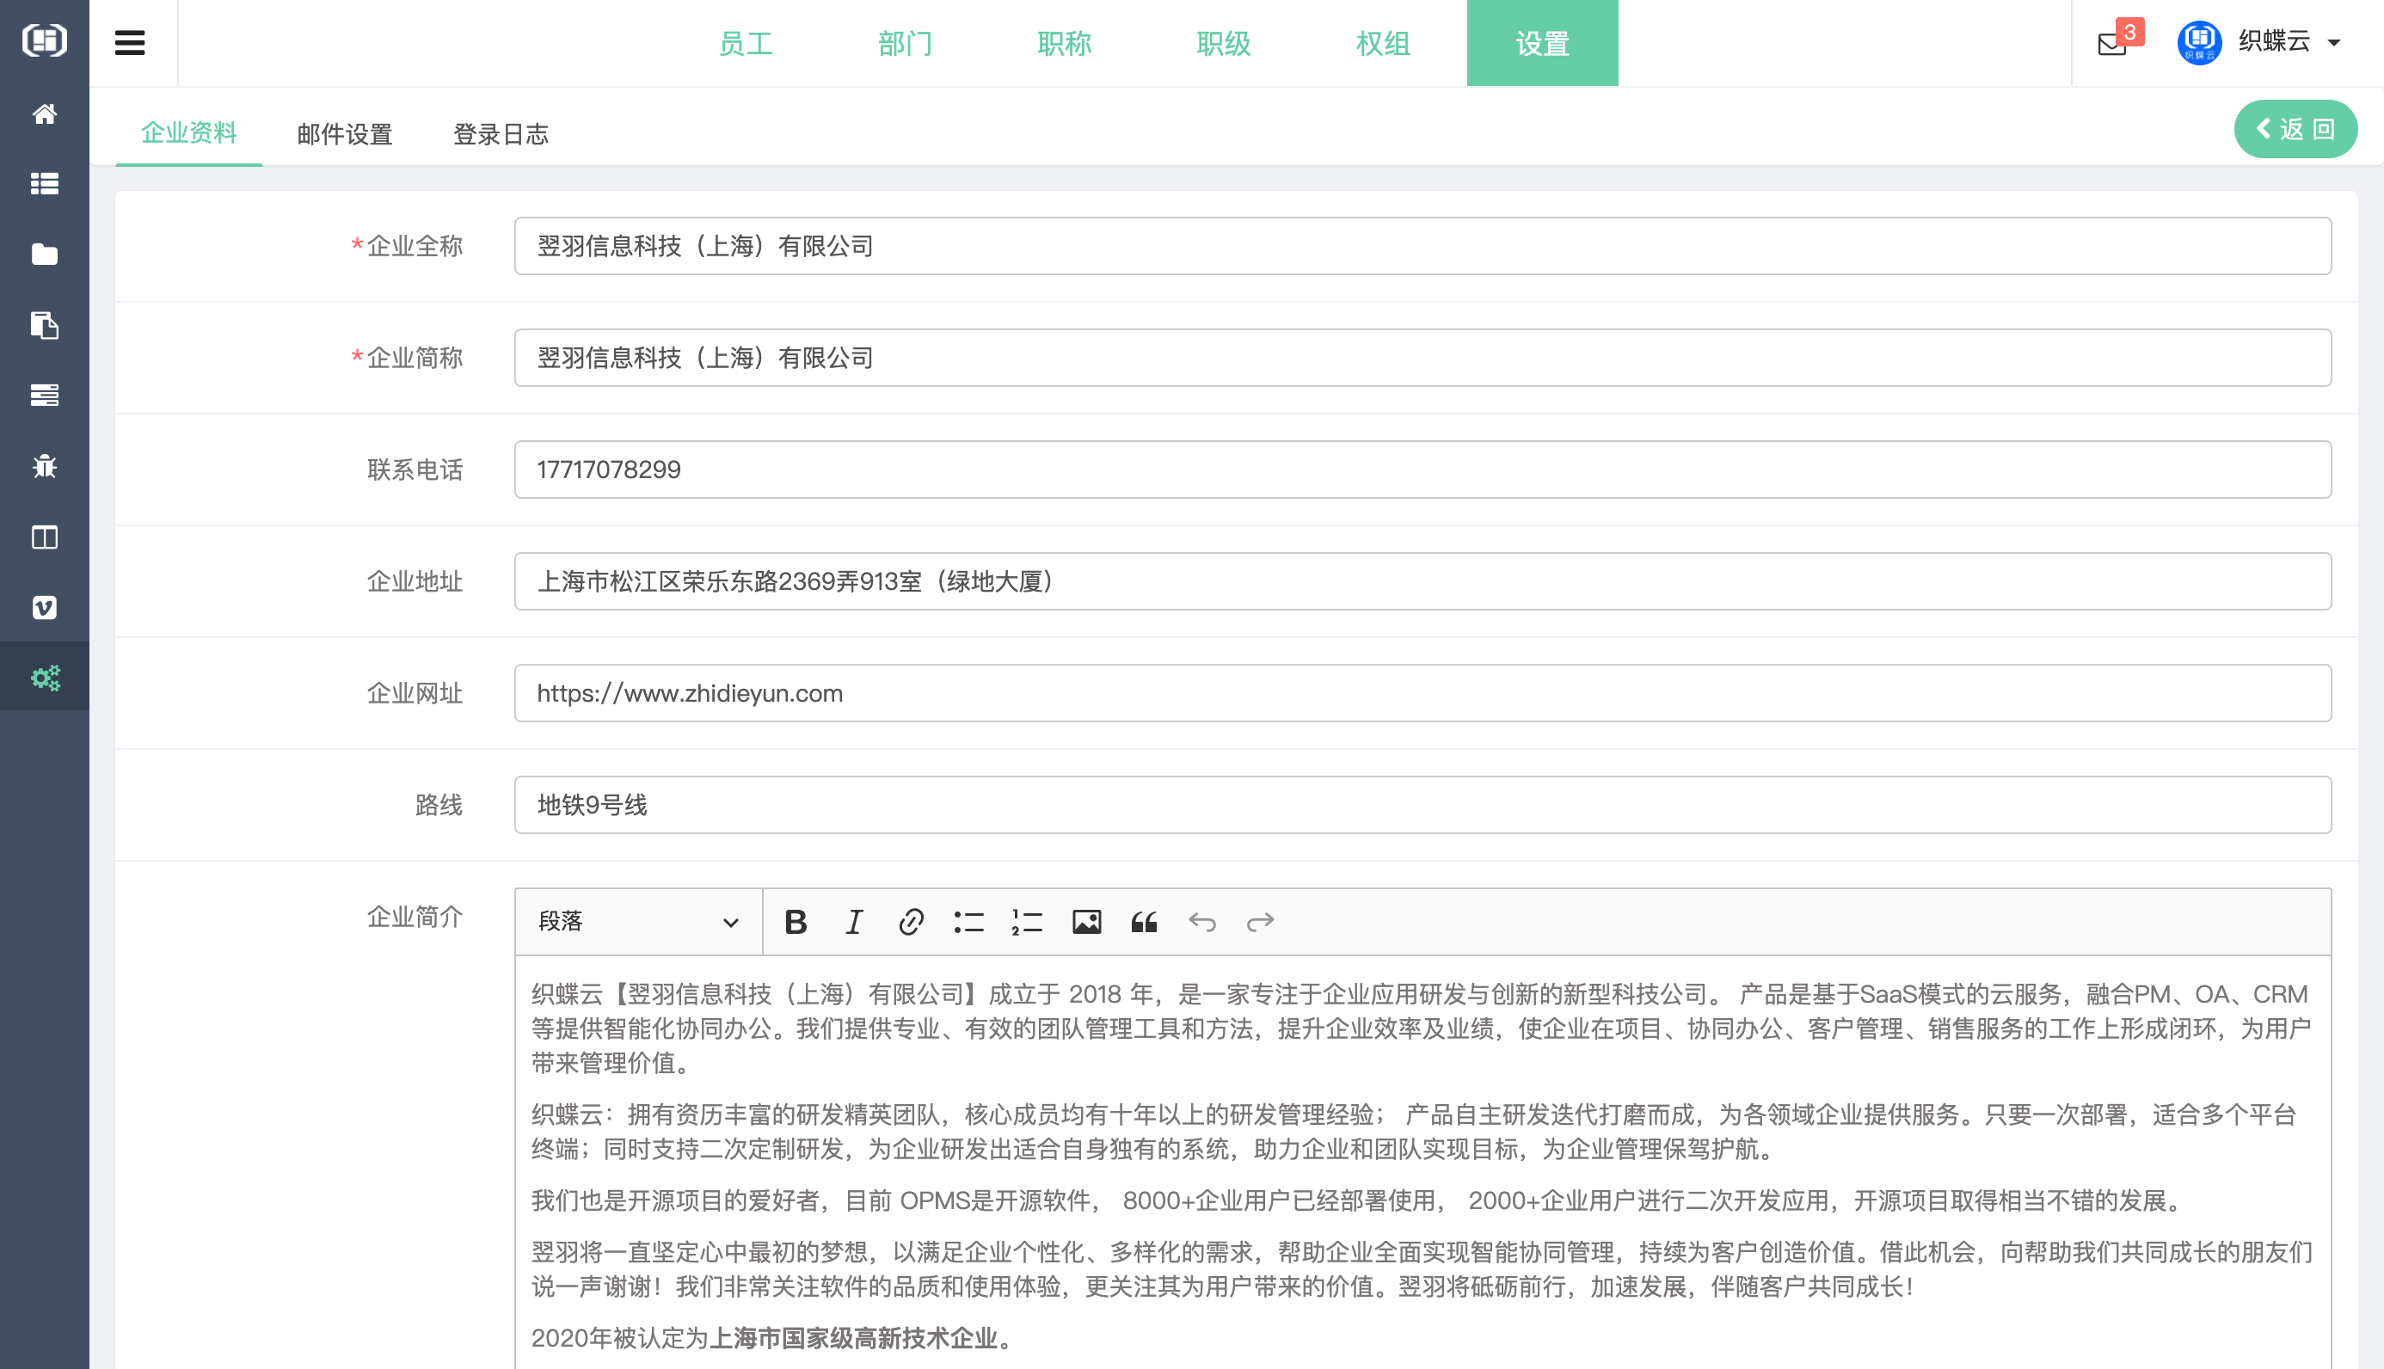Click the 返回 back button
The width and height of the screenshot is (2384, 1369).
[x=2294, y=129]
